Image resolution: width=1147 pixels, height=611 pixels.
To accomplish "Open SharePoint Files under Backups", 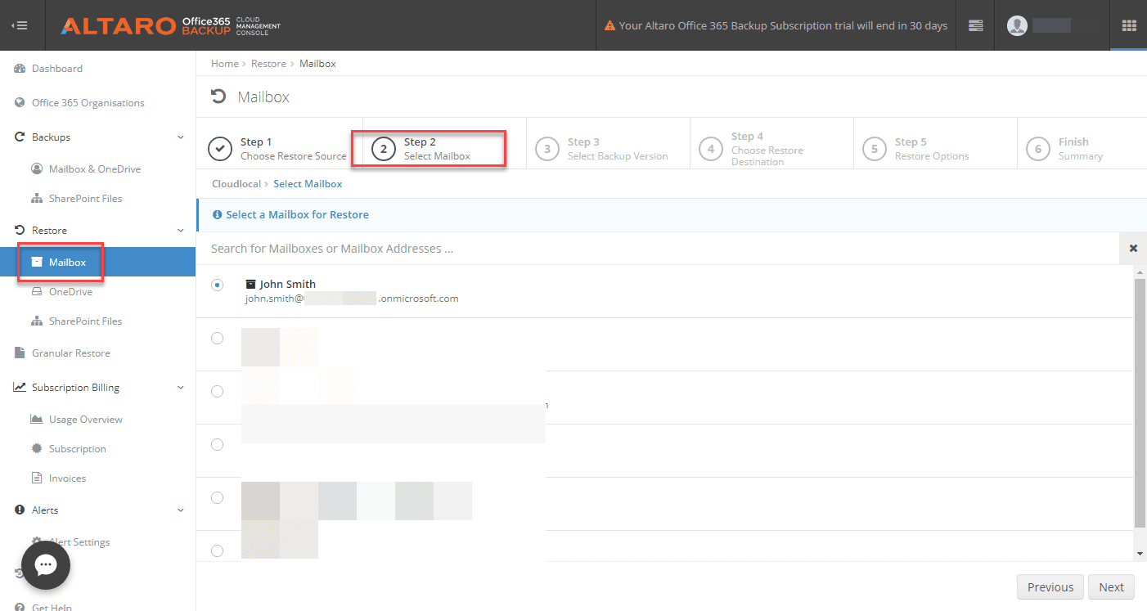I will (77, 199).
